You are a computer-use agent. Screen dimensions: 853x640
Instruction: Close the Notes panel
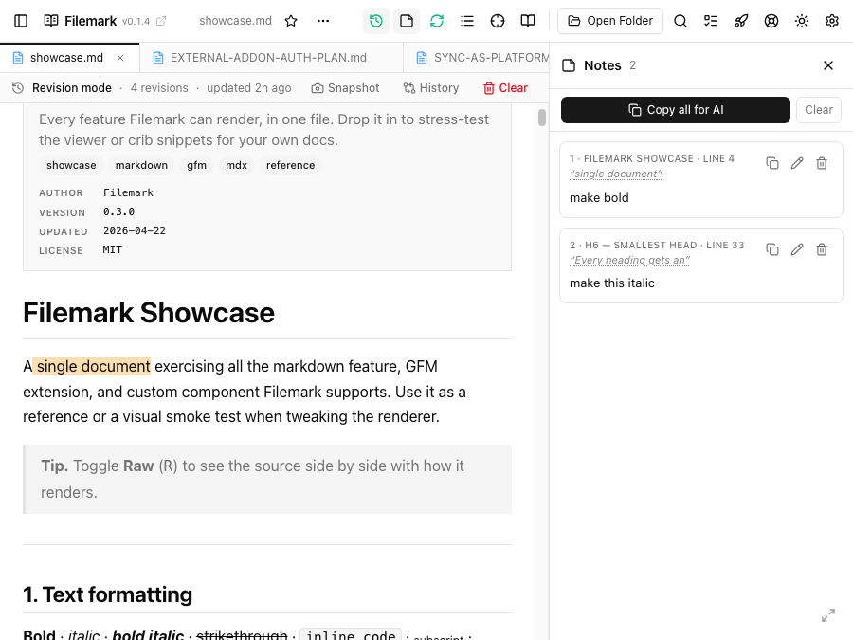pyautogui.click(x=828, y=65)
